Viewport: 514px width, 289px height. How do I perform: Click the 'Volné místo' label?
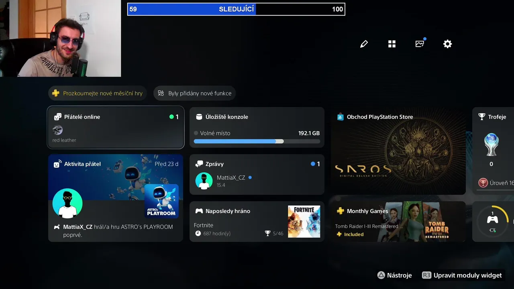(215, 133)
